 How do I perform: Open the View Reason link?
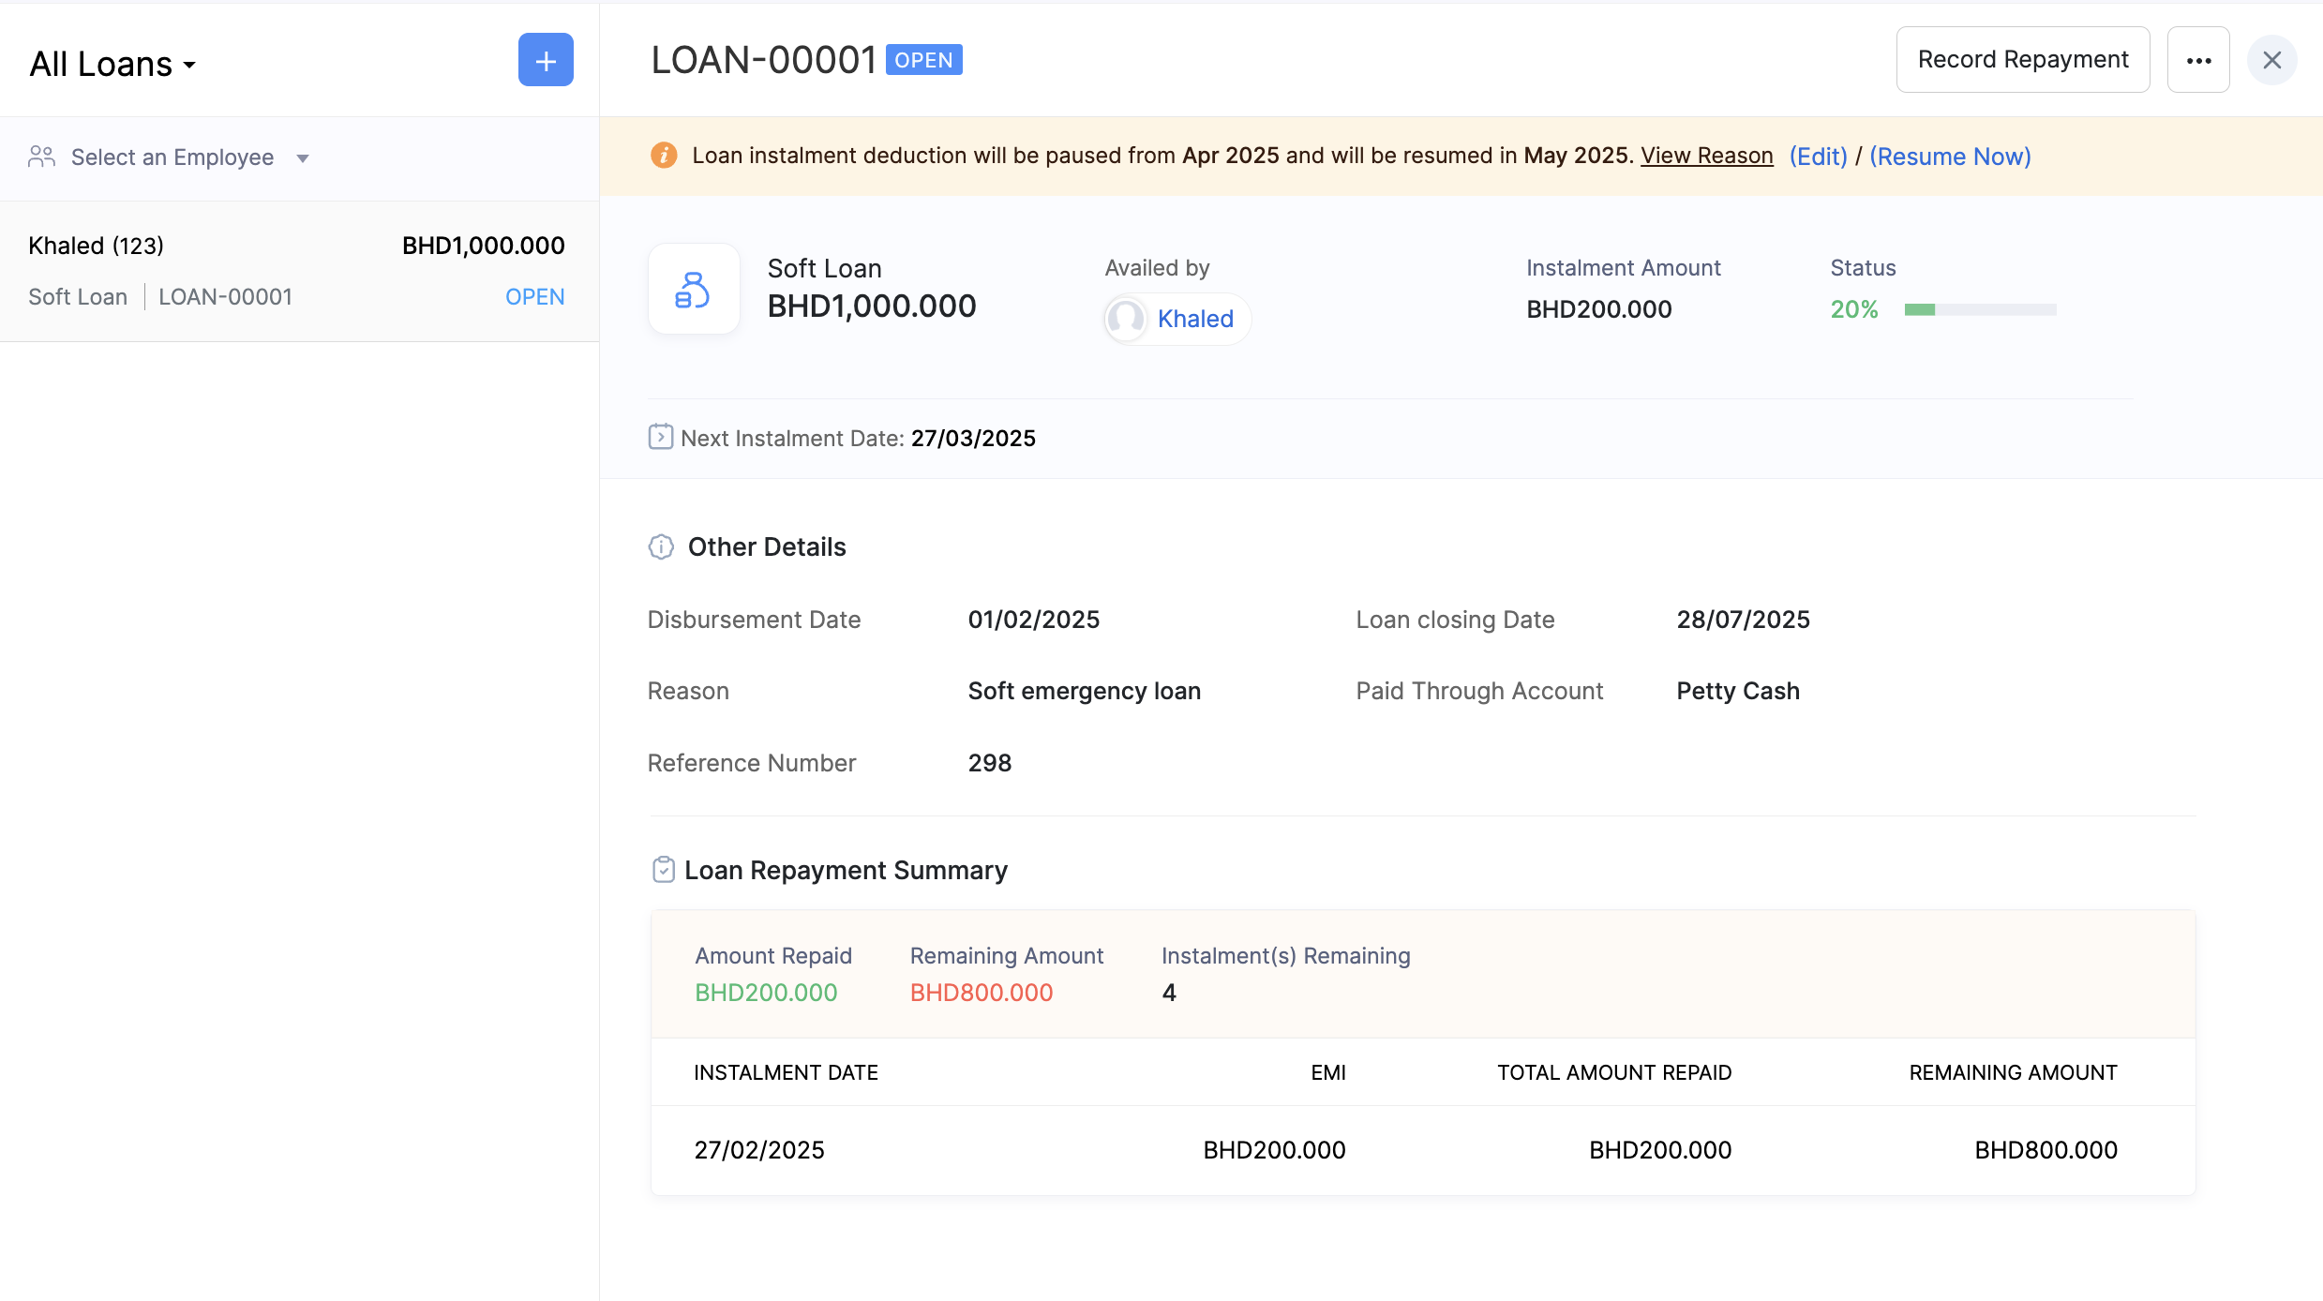(x=1706, y=156)
